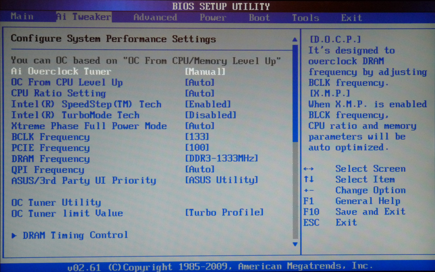Select the DRAM Frequency label
435x272 pixels.
(50, 159)
